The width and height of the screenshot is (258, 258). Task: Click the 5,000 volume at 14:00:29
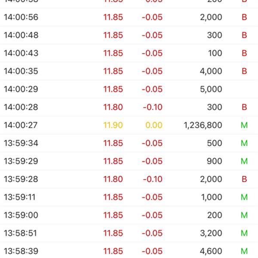(x=211, y=89)
